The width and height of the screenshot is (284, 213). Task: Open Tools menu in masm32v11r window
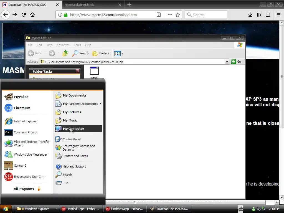point(77,45)
